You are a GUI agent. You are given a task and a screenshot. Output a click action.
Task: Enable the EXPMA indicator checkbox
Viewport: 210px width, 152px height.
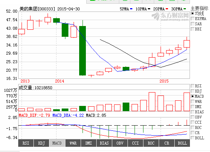[193, 19]
